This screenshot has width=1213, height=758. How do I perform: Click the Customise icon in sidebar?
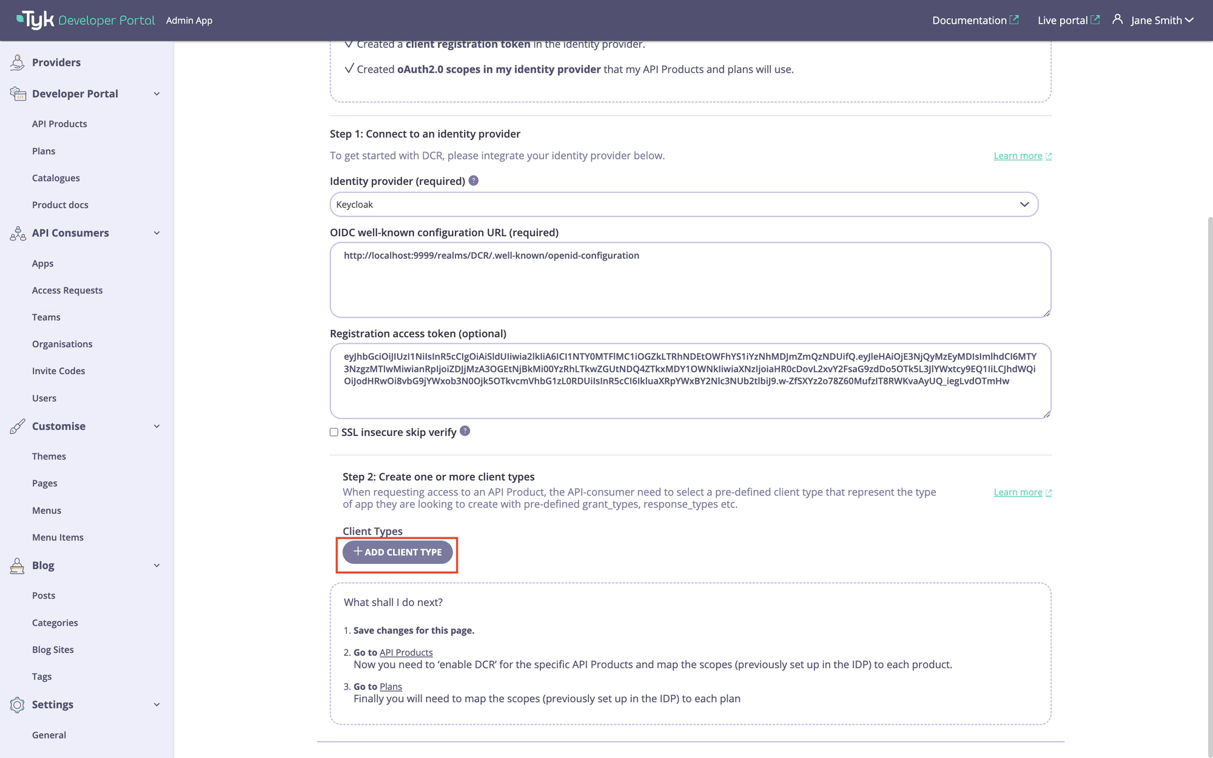[16, 426]
